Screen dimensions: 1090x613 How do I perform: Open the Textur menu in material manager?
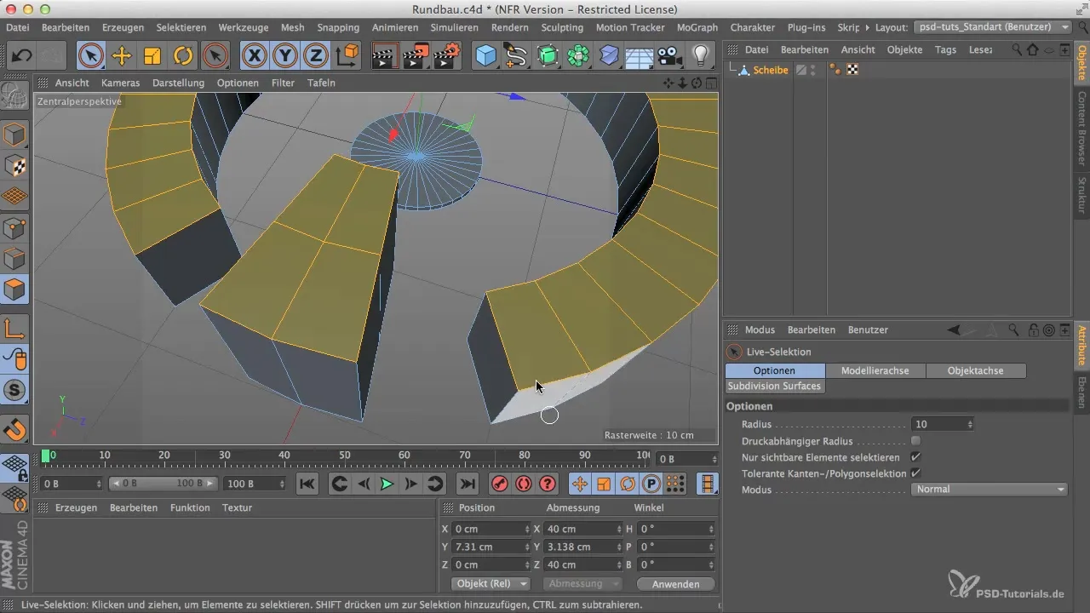tap(237, 507)
